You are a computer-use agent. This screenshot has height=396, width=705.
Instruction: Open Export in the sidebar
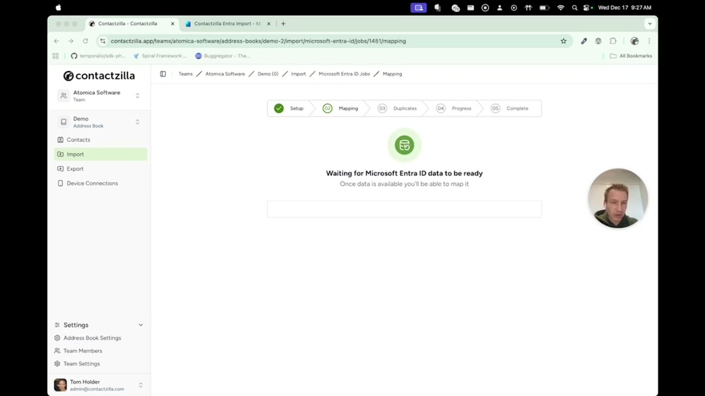100,169
